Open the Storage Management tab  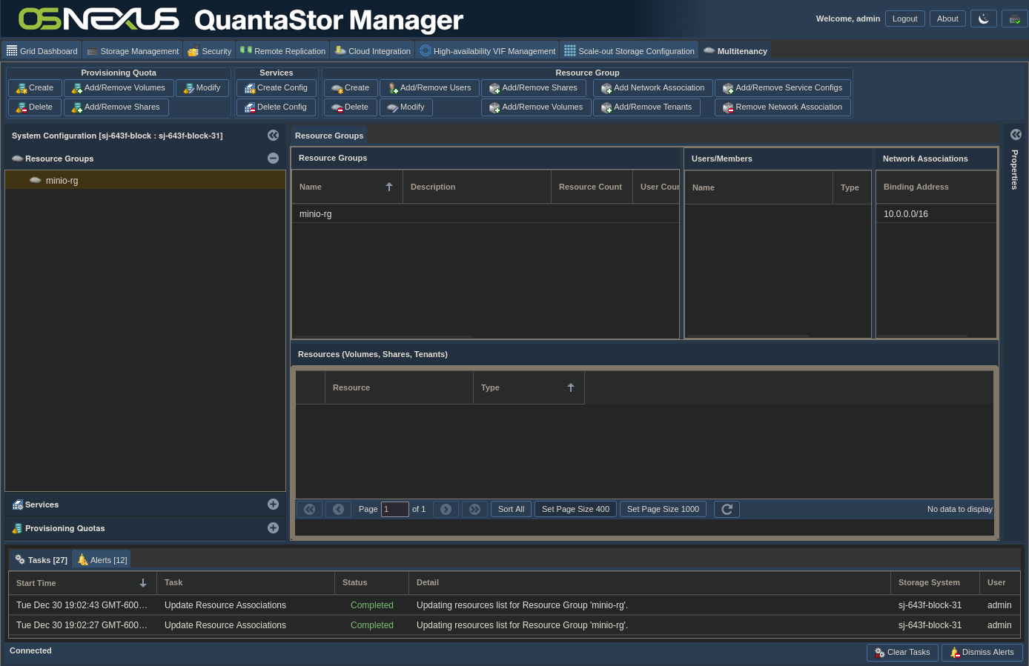[133, 51]
